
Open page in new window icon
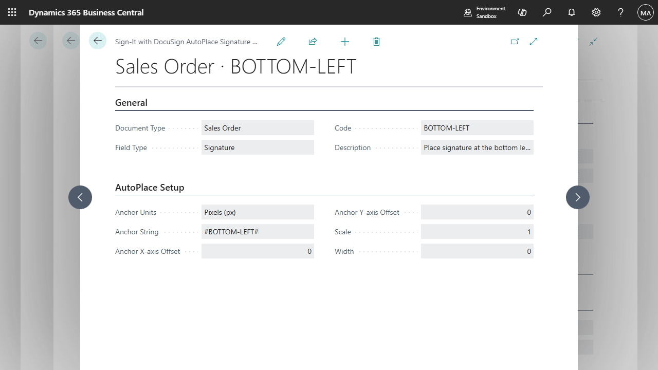pyautogui.click(x=515, y=42)
